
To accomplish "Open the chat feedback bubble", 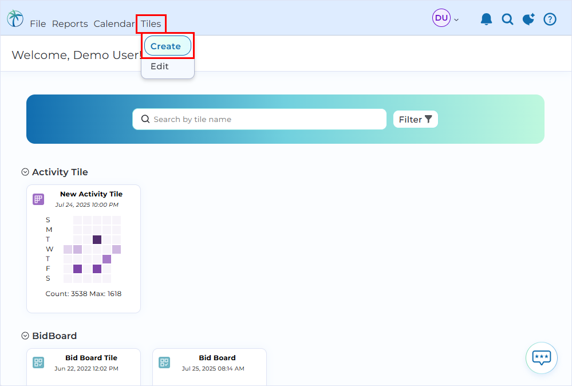I will click(541, 358).
